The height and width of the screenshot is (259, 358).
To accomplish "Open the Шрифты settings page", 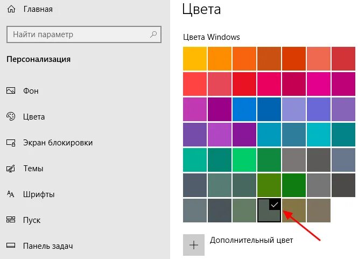I will coord(39,194).
